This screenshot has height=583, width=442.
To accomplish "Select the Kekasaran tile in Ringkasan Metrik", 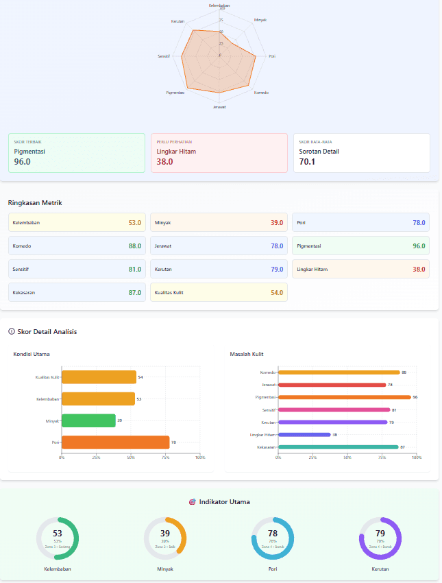I will pos(77,292).
